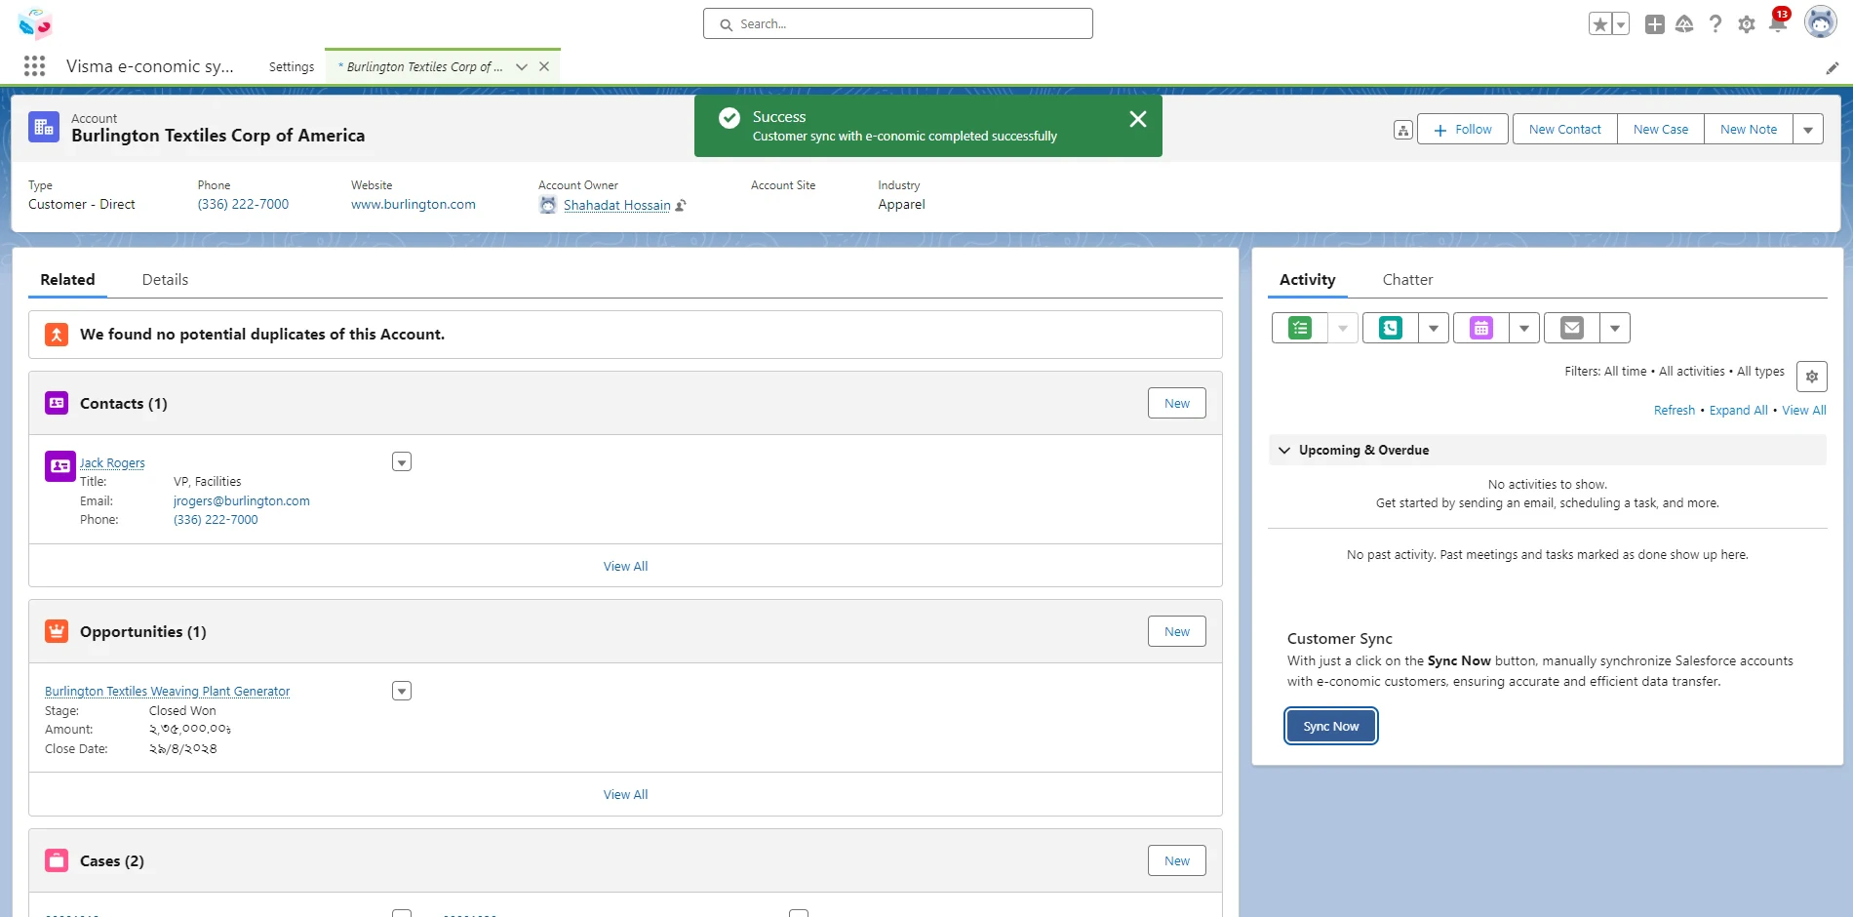Create a New contact in Contacts list

(x=1176, y=403)
